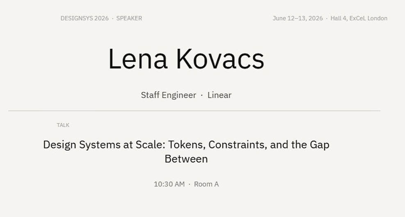Click the 10:30 AM talk time

point(169,184)
